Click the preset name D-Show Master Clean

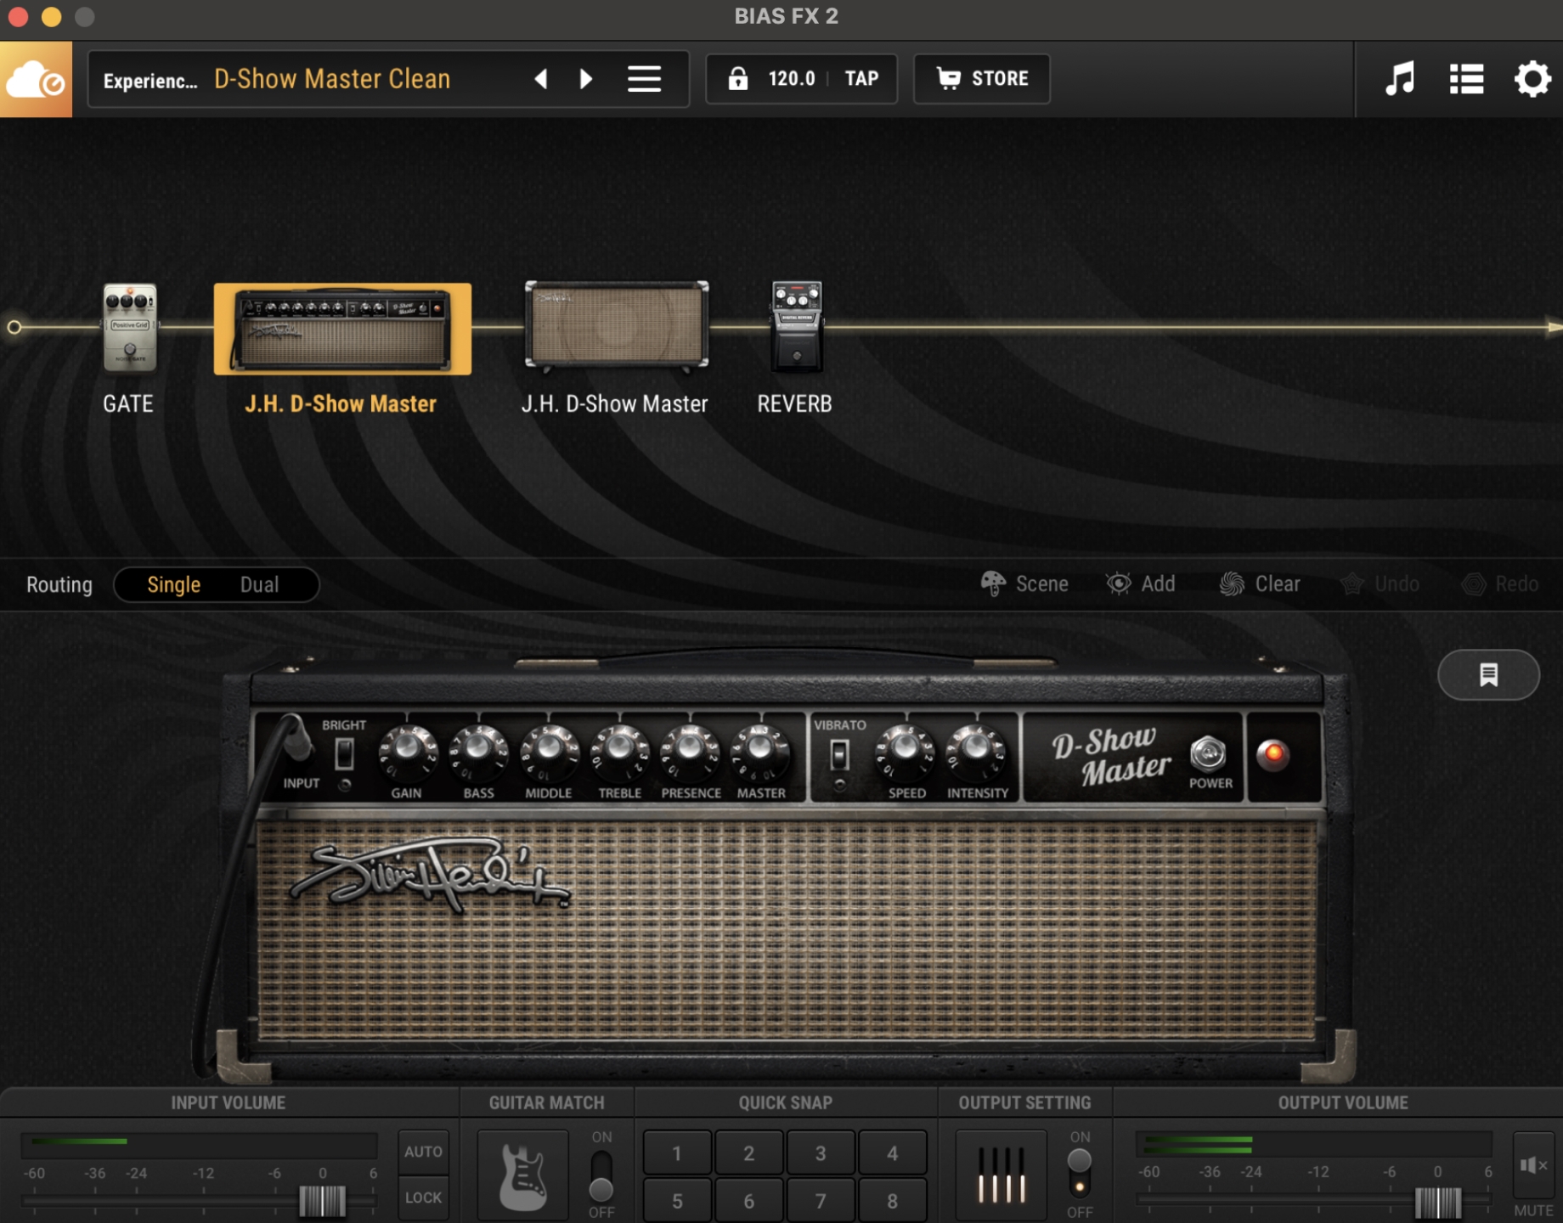pyautogui.click(x=332, y=79)
